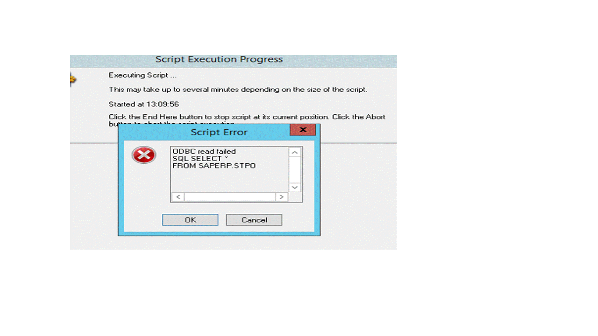Click OK in the Script Error dialog
This screenshot has width=598, height=336.
click(190, 220)
